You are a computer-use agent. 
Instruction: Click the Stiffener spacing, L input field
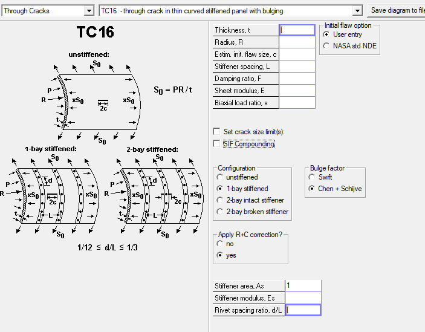[x=297, y=66]
